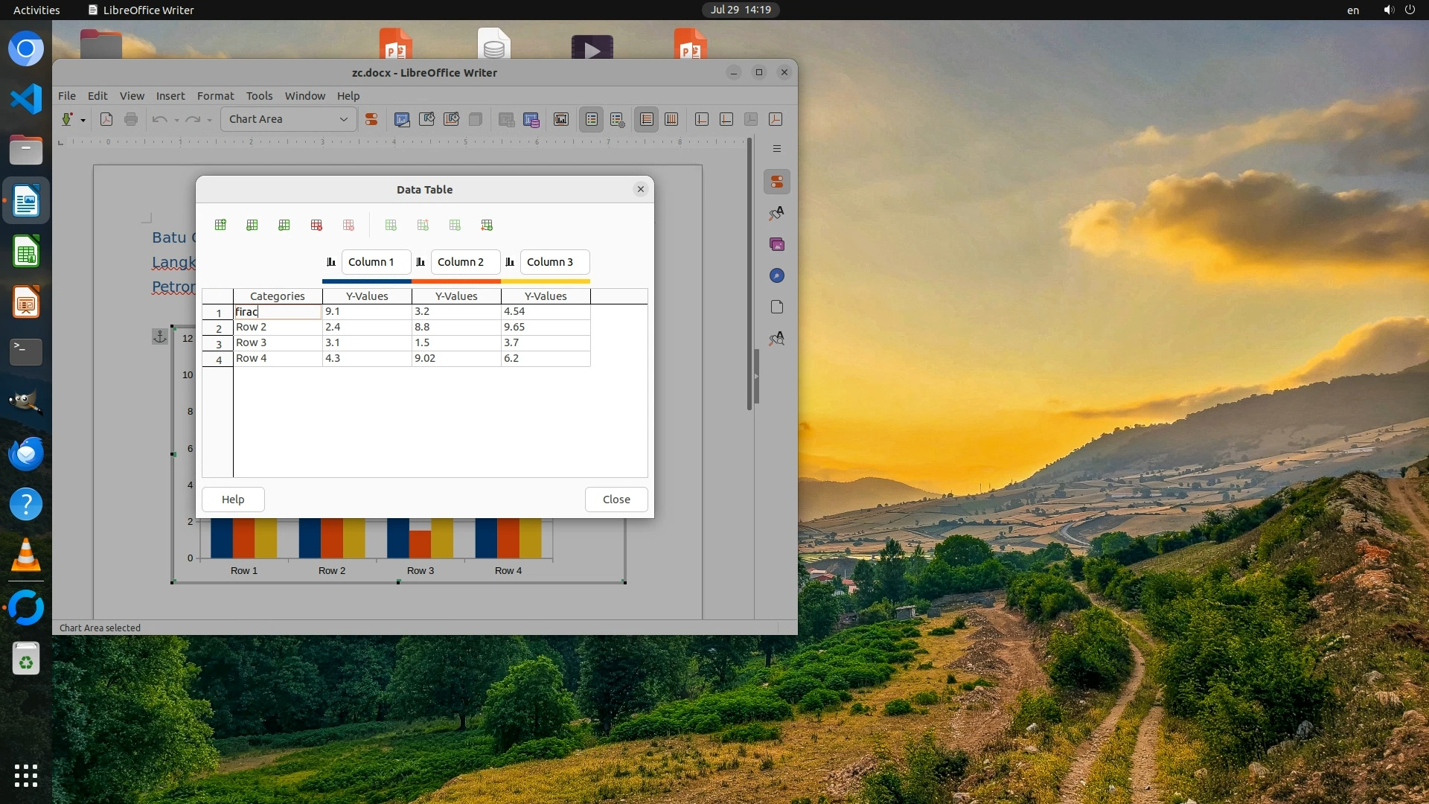Image resolution: width=1429 pixels, height=804 pixels.
Task: Click the Insert Series icon in Data Table
Action: [252, 225]
